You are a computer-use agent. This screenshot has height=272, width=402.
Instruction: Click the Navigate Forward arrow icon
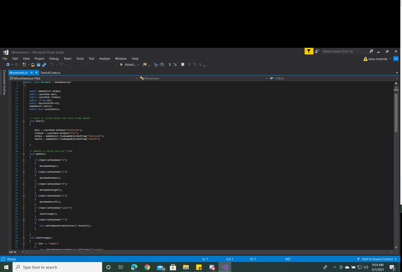pos(16,65)
